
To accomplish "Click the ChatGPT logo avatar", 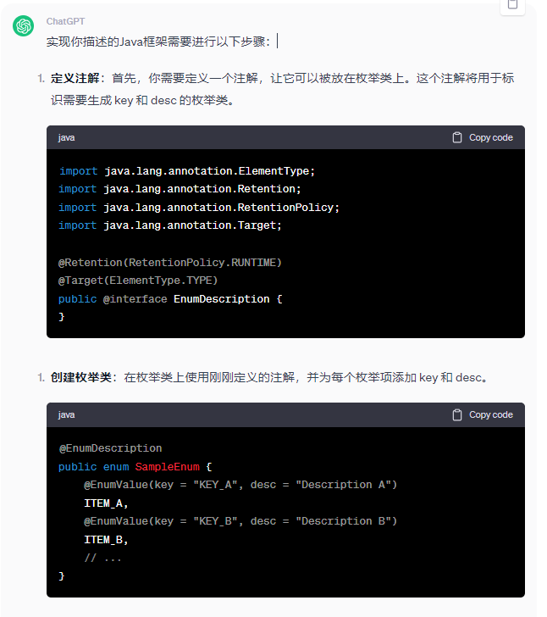I will (23, 26).
